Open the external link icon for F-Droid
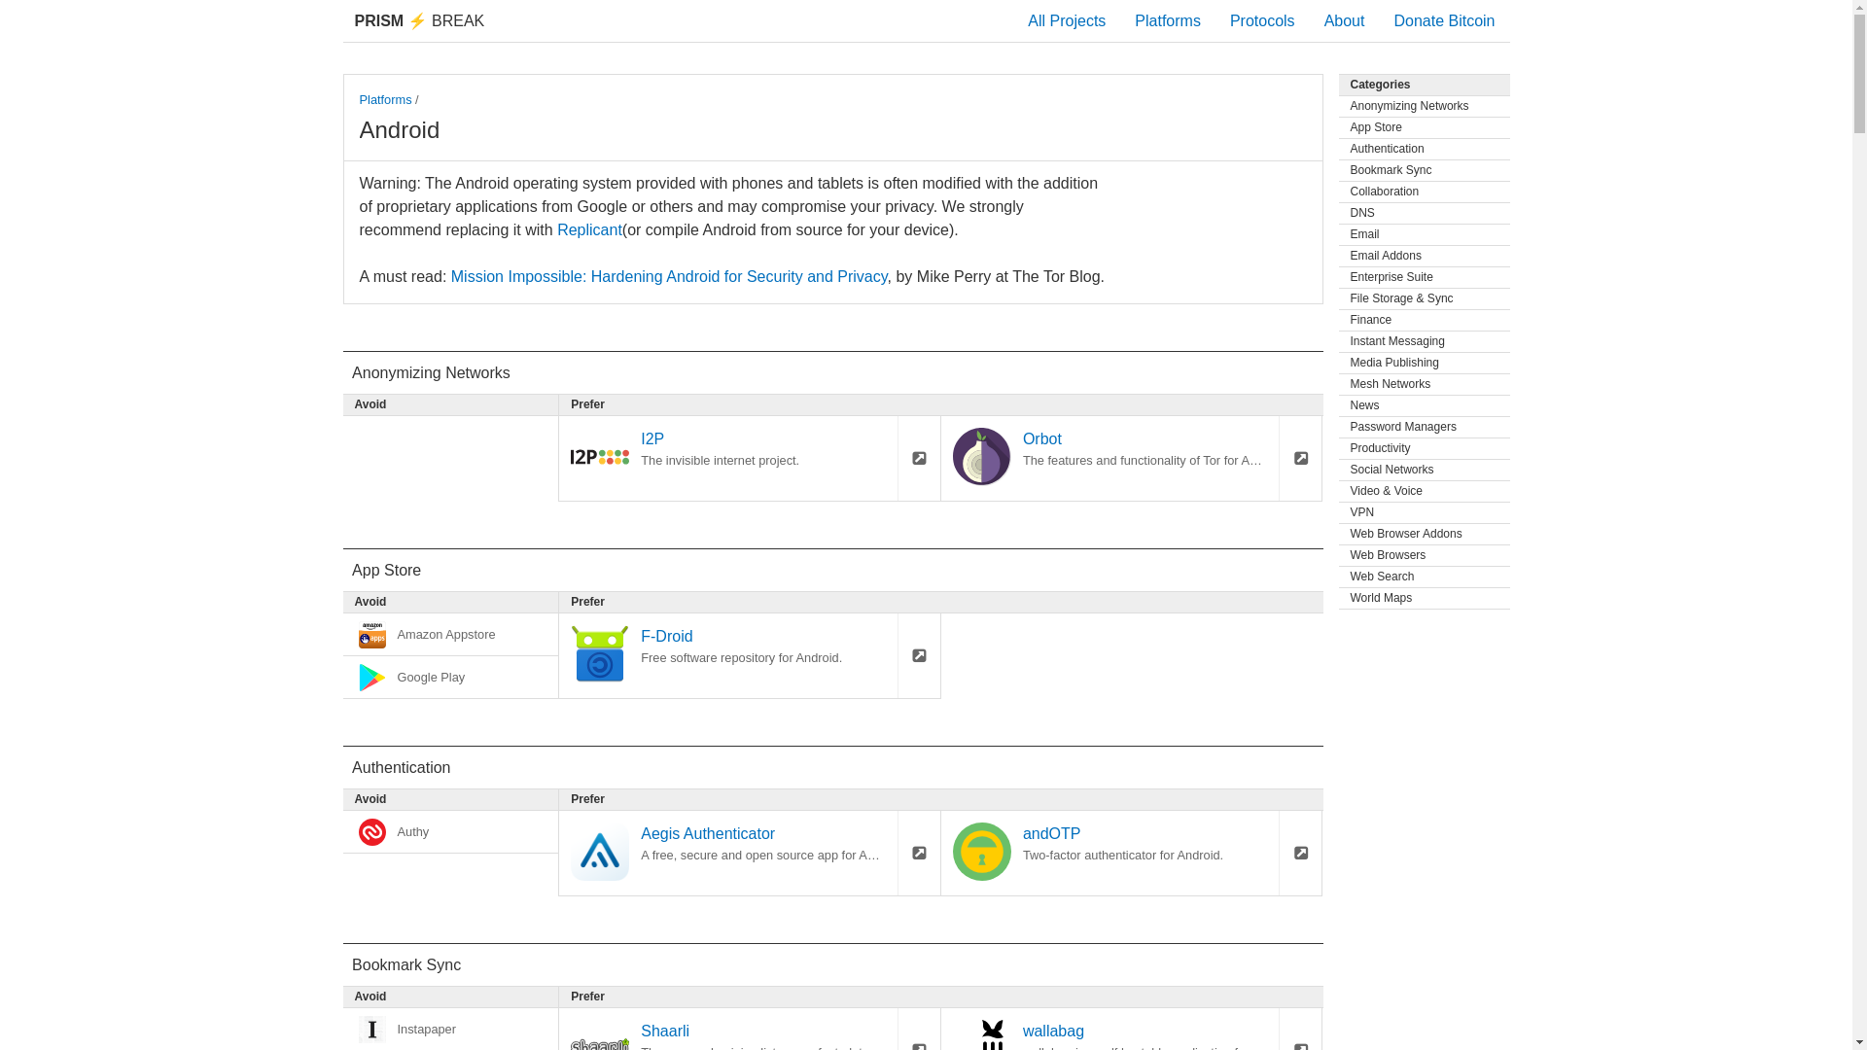 [x=919, y=655]
